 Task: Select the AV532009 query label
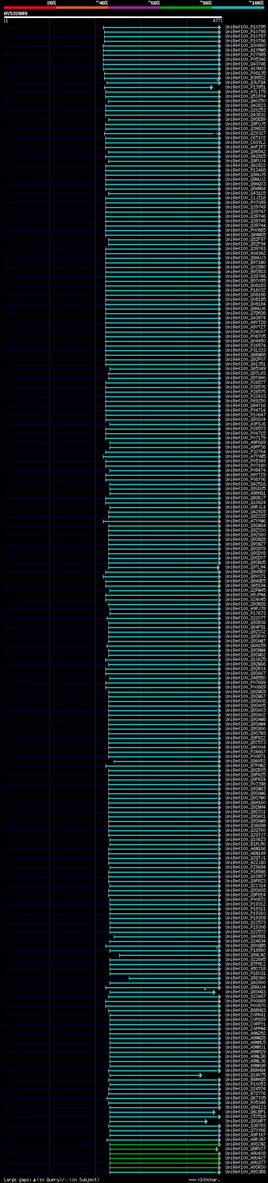click(x=15, y=13)
